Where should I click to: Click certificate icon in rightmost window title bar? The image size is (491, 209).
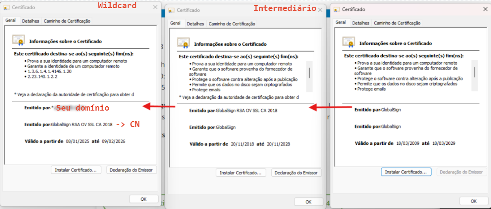(x=337, y=9)
